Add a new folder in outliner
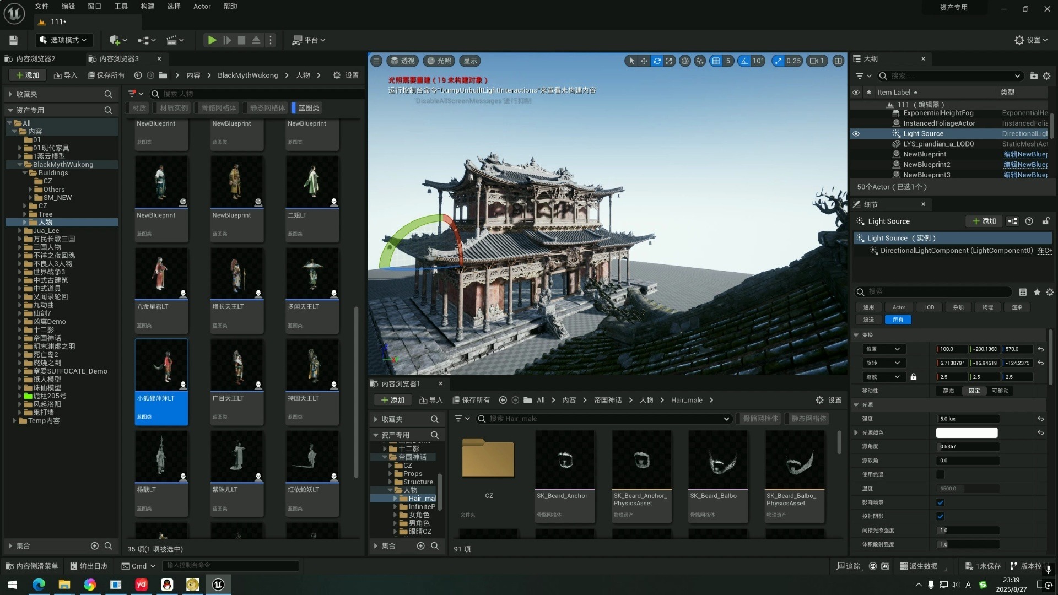Viewport: 1058px width, 595px height. pyautogui.click(x=1034, y=76)
